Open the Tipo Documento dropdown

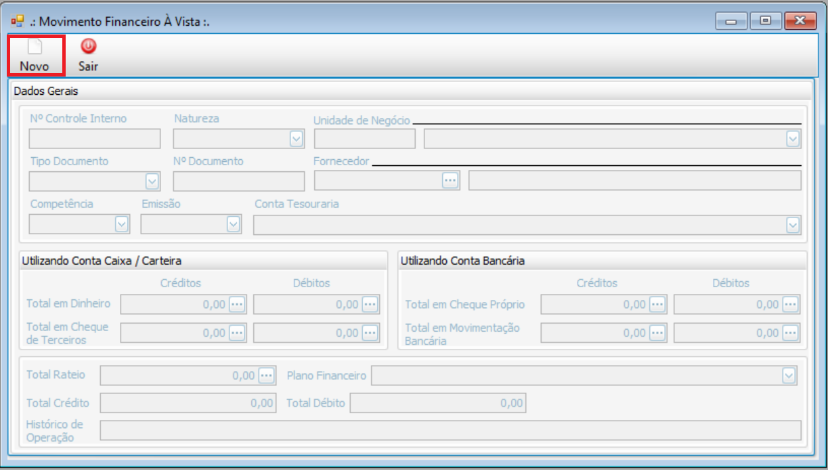pos(152,181)
